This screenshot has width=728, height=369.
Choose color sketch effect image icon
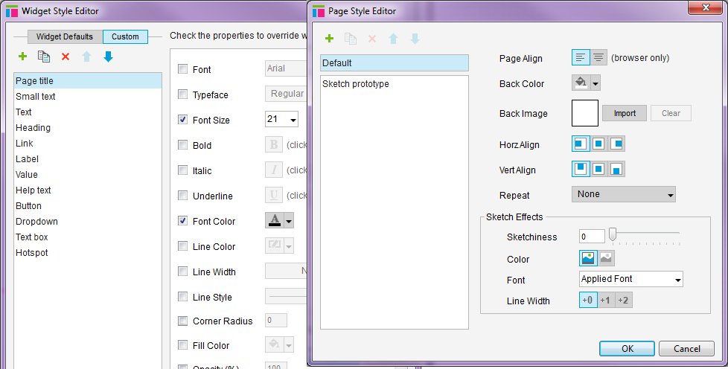588,258
